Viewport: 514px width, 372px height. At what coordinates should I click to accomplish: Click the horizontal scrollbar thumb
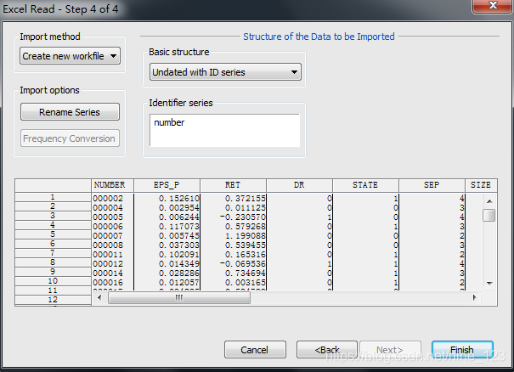pos(179,297)
